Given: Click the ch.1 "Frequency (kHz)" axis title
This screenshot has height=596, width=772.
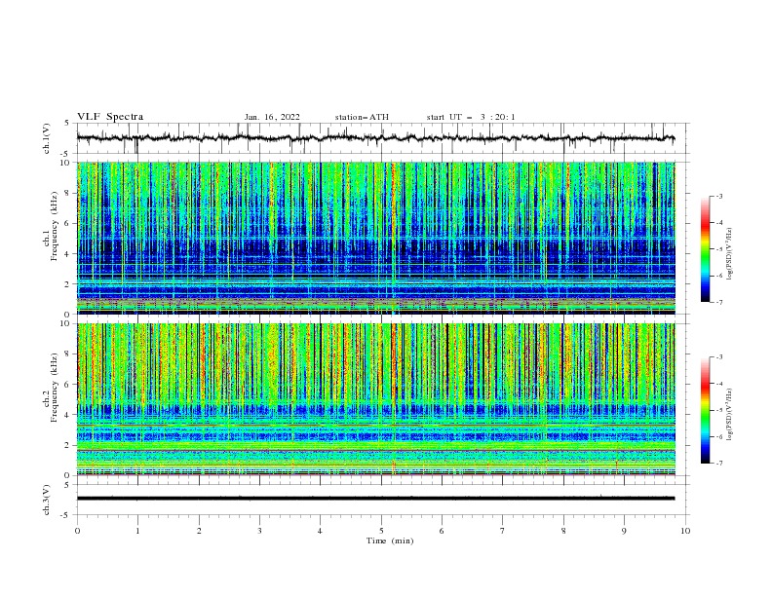Looking at the screenshot, I should point(54,226).
